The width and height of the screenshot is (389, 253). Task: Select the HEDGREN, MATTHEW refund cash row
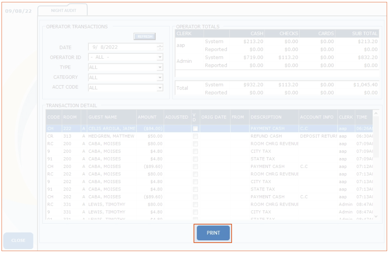point(111,136)
